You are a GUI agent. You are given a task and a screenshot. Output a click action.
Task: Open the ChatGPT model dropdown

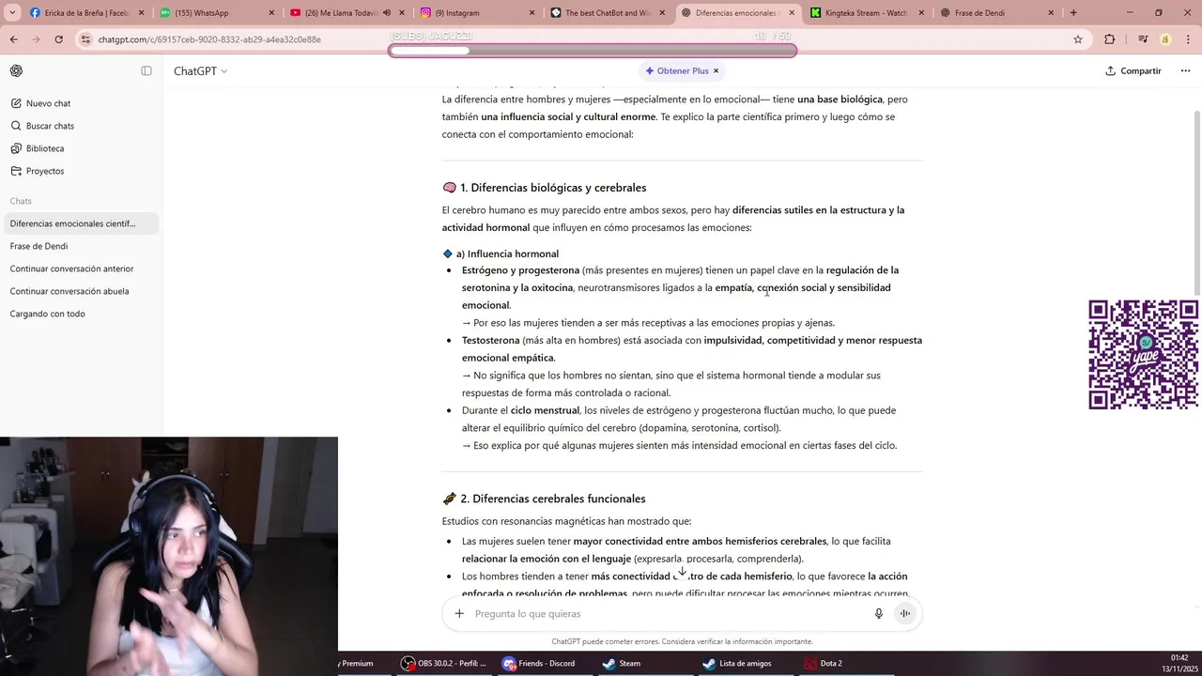coord(200,71)
